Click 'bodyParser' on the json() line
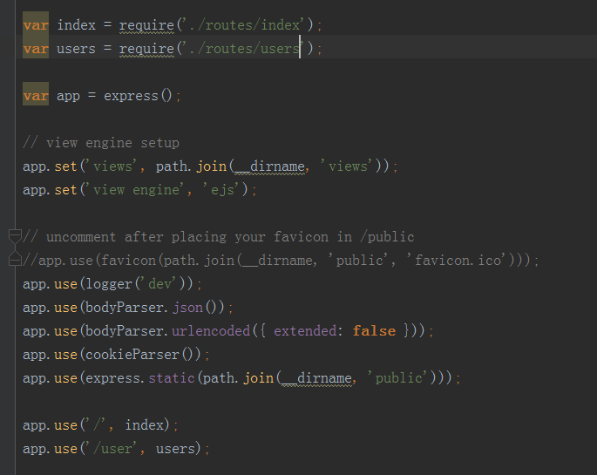 125,307
